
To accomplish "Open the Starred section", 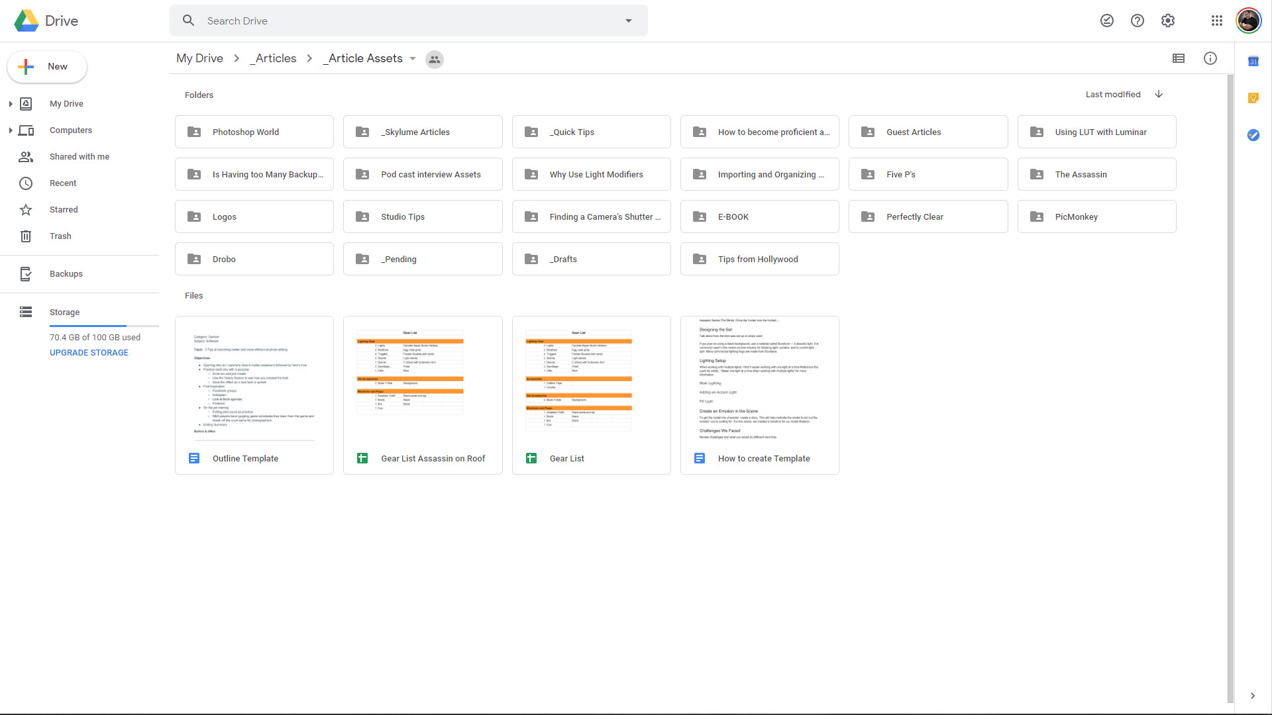I will pyautogui.click(x=64, y=210).
